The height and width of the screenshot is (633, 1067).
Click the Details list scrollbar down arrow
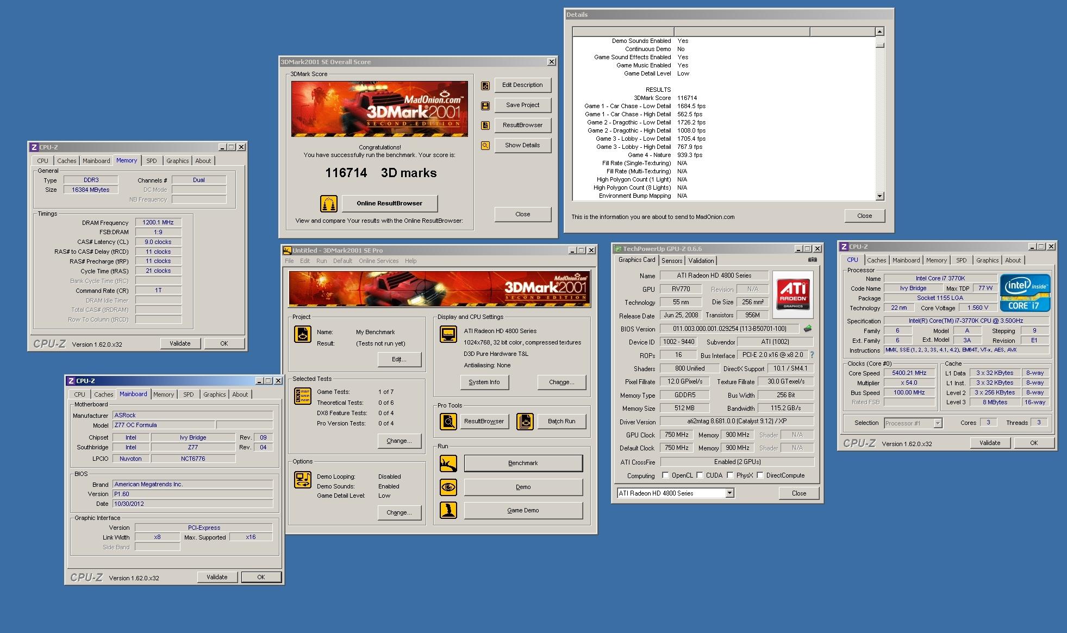click(880, 196)
